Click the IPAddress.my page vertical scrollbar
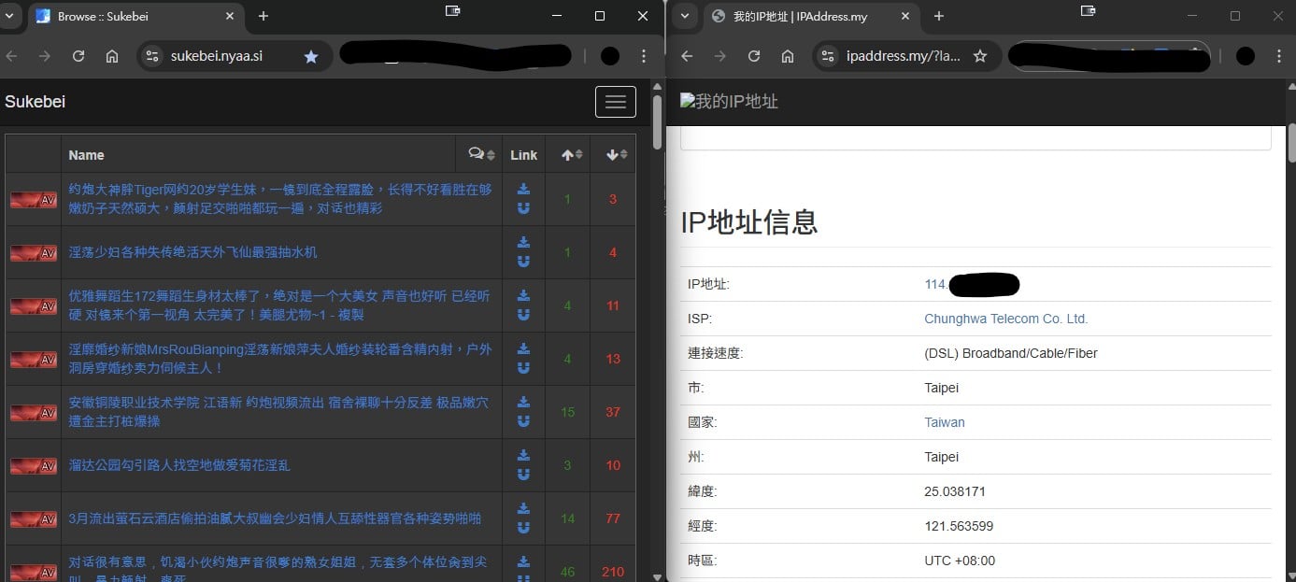 1291,143
